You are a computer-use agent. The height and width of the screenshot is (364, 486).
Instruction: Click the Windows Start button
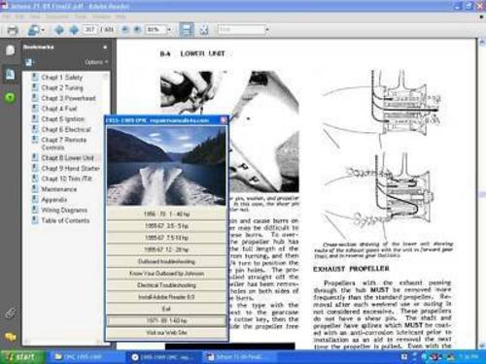coord(21,357)
